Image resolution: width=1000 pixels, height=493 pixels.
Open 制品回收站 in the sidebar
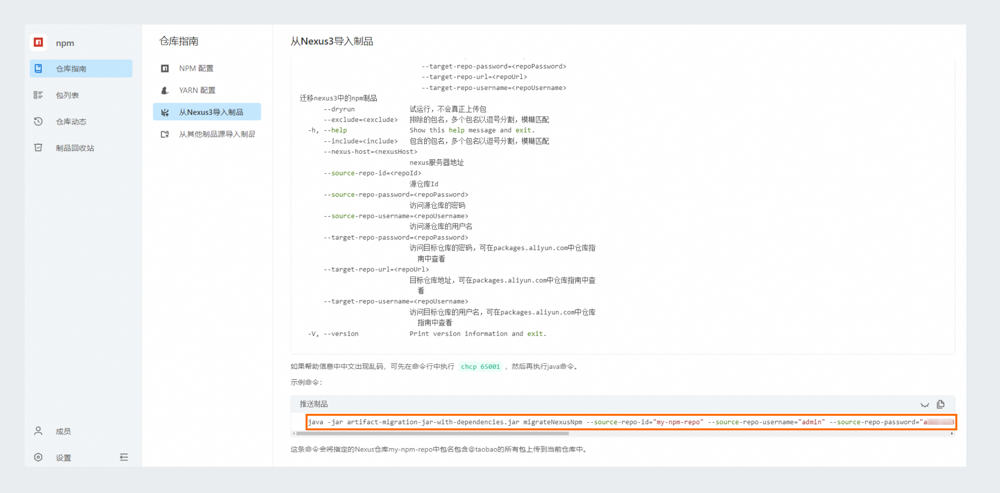click(x=75, y=148)
